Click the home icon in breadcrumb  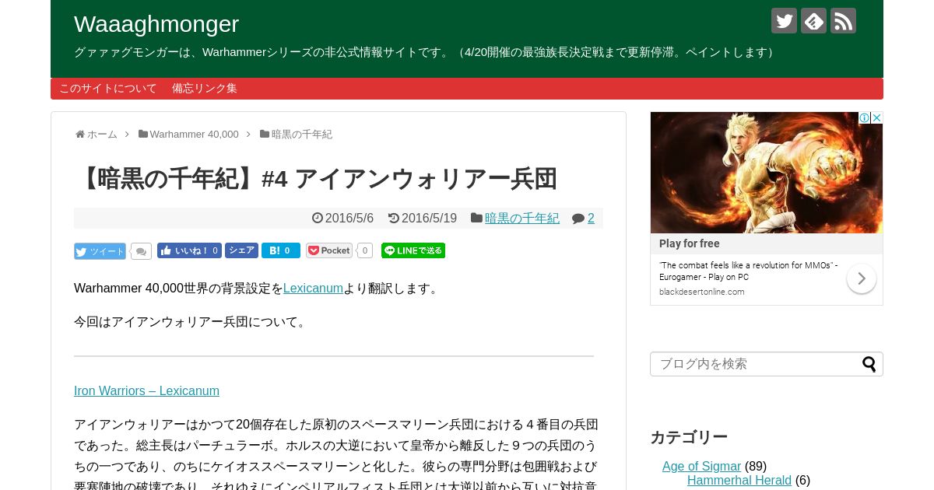coord(80,135)
